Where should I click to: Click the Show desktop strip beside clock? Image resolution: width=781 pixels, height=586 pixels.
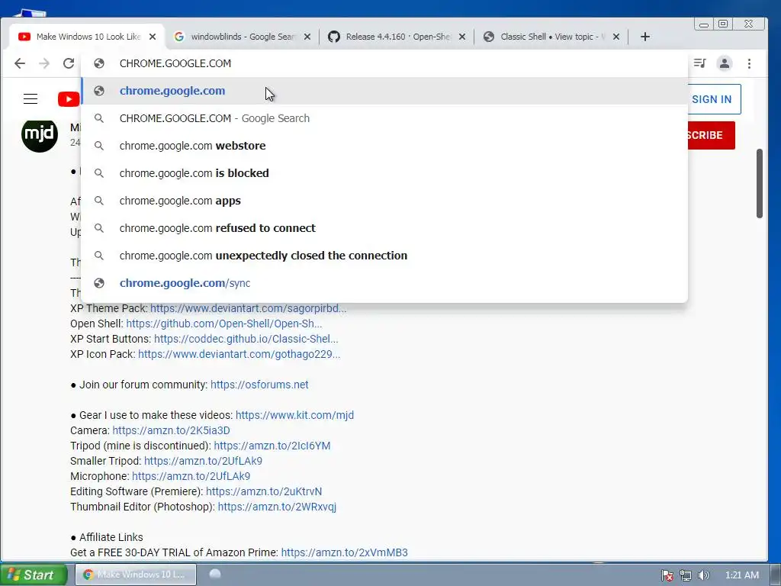pyautogui.click(x=776, y=575)
